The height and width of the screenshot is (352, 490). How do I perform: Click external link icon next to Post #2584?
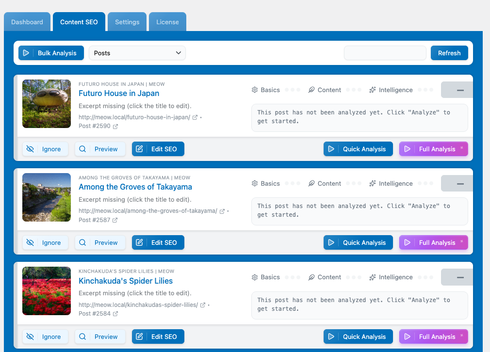tap(115, 314)
